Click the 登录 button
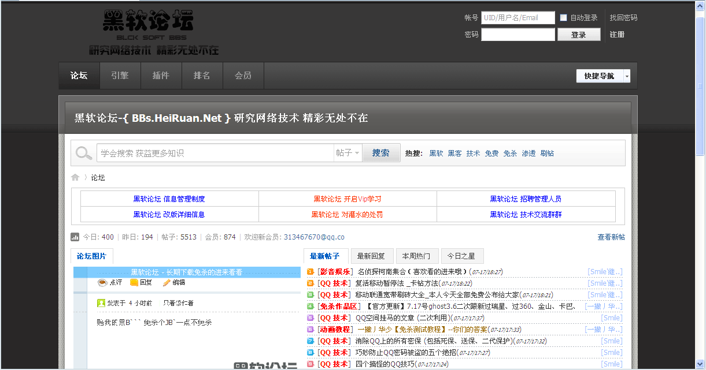This screenshot has height=370, width=706. (579, 35)
